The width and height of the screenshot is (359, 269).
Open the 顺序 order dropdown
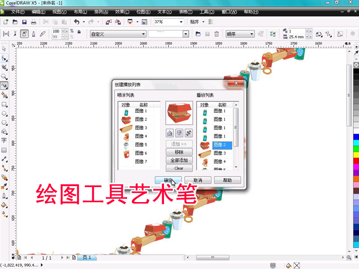tap(252, 34)
